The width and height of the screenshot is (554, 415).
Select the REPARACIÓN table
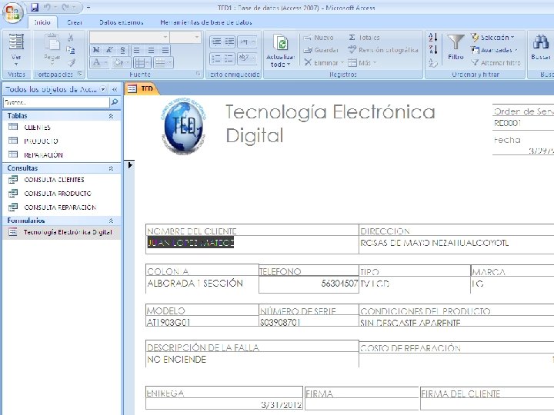pos(62,154)
